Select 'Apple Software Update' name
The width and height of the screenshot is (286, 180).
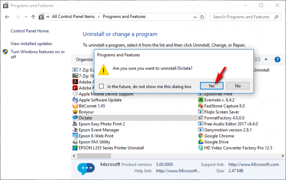pos(100,100)
